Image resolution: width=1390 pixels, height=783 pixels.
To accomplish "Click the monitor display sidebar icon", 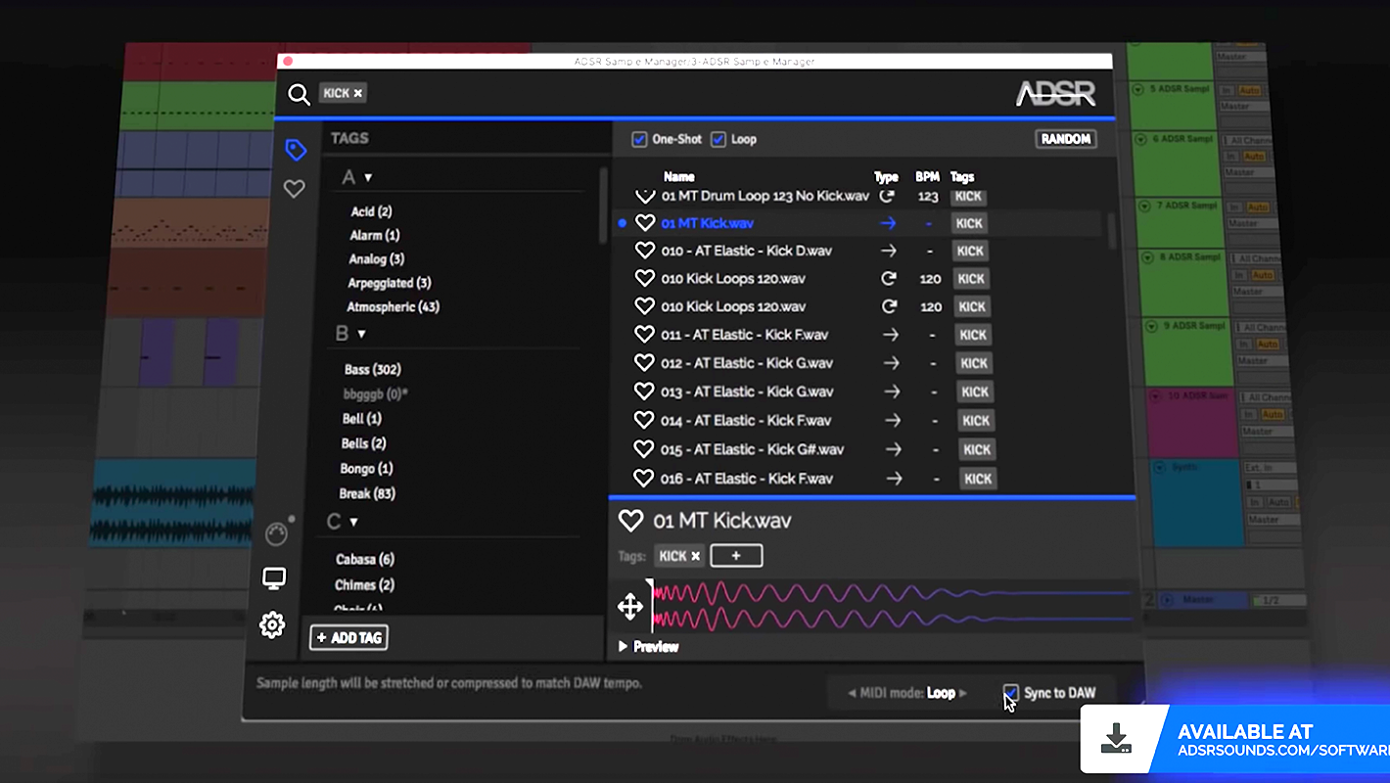I will (274, 578).
